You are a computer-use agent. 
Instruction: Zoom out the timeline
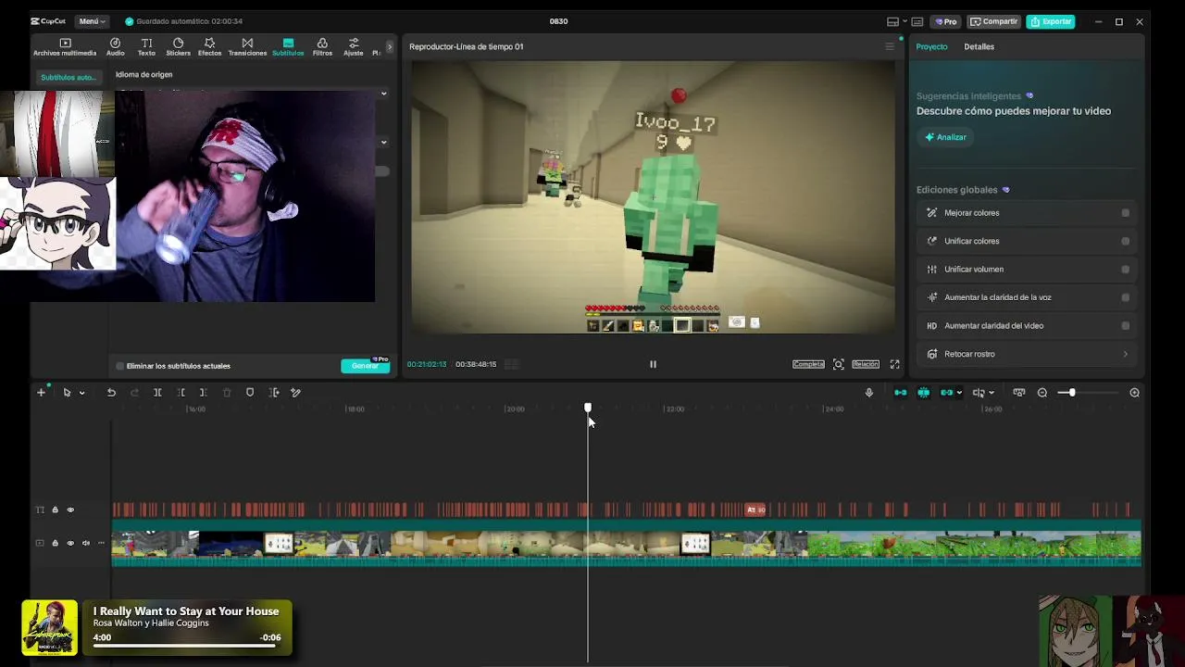point(1042,393)
